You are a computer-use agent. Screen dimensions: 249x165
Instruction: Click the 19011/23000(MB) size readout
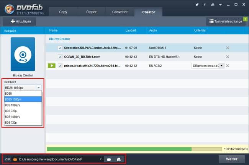(236, 149)
